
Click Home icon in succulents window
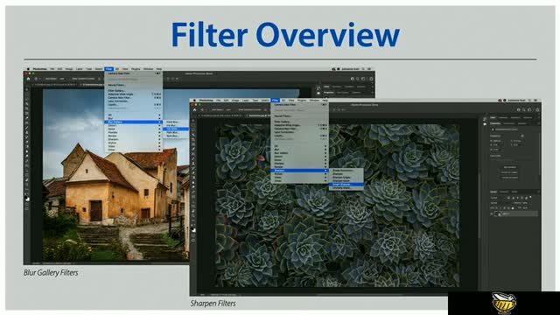click(x=194, y=110)
